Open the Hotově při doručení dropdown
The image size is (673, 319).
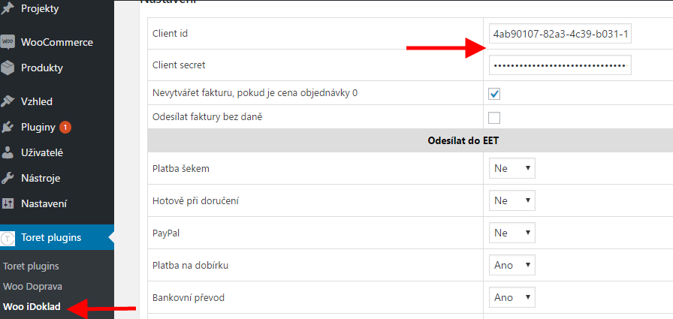512,200
